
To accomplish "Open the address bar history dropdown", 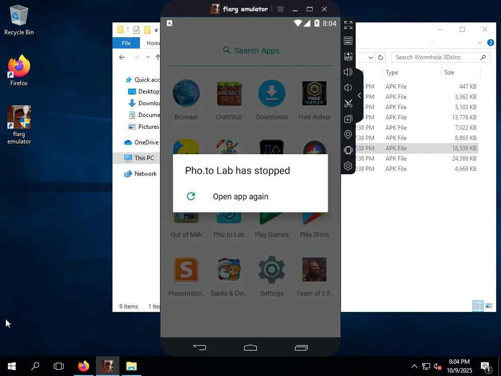I will [x=371, y=58].
